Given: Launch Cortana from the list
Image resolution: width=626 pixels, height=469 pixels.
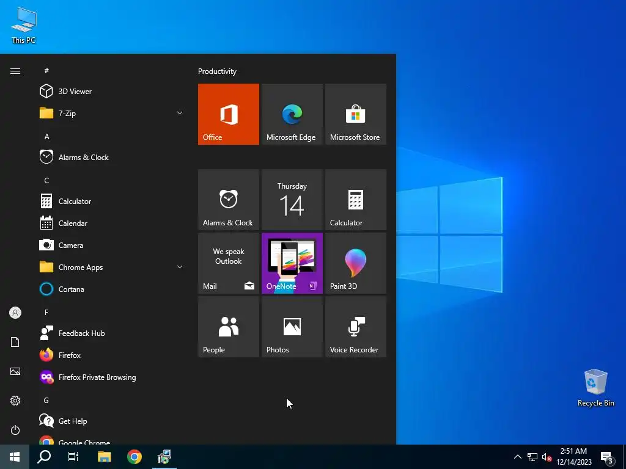Looking at the screenshot, I should click(x=111, y=289).
